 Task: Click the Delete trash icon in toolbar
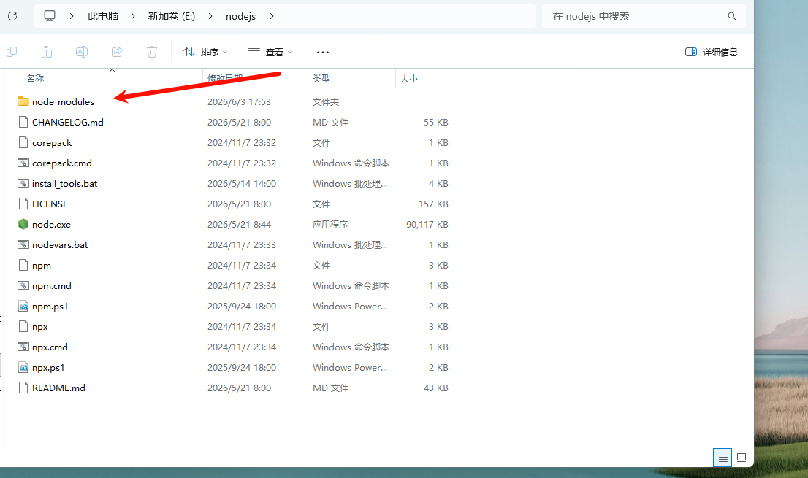coord(152,52)
